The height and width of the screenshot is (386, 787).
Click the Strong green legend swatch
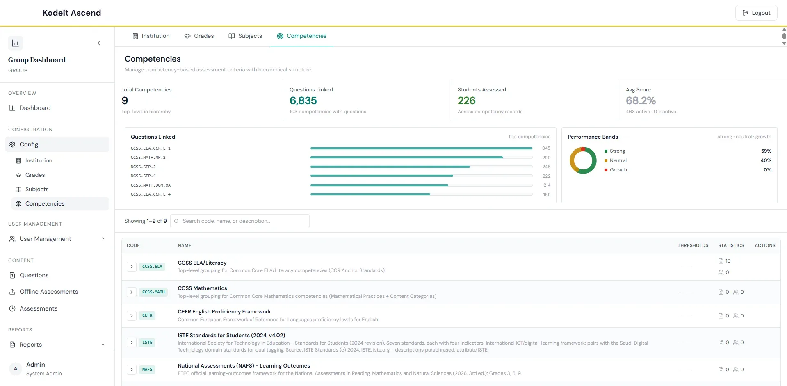click(606, 151)
